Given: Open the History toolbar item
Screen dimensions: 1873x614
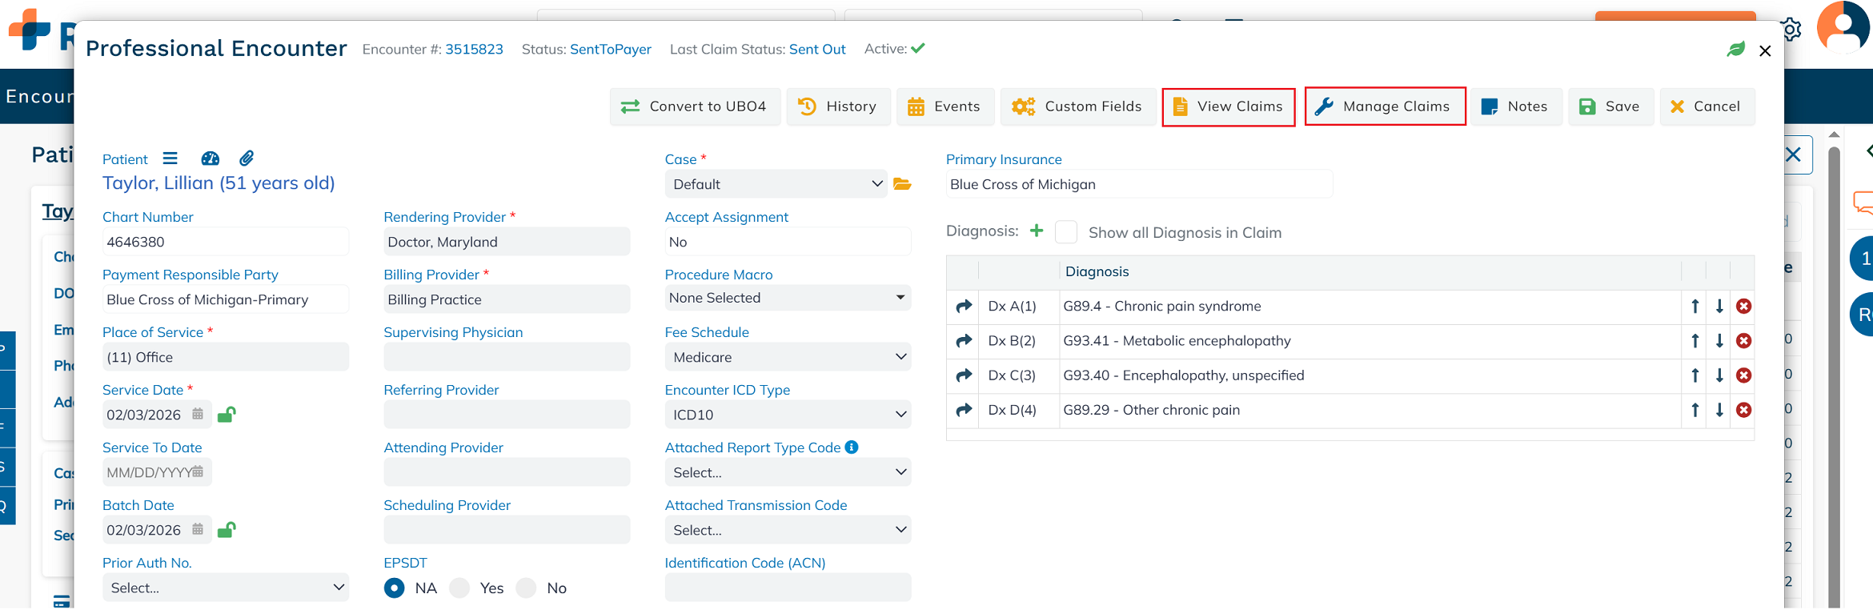Looking at the screenshot, I should (x=837, y=106).
